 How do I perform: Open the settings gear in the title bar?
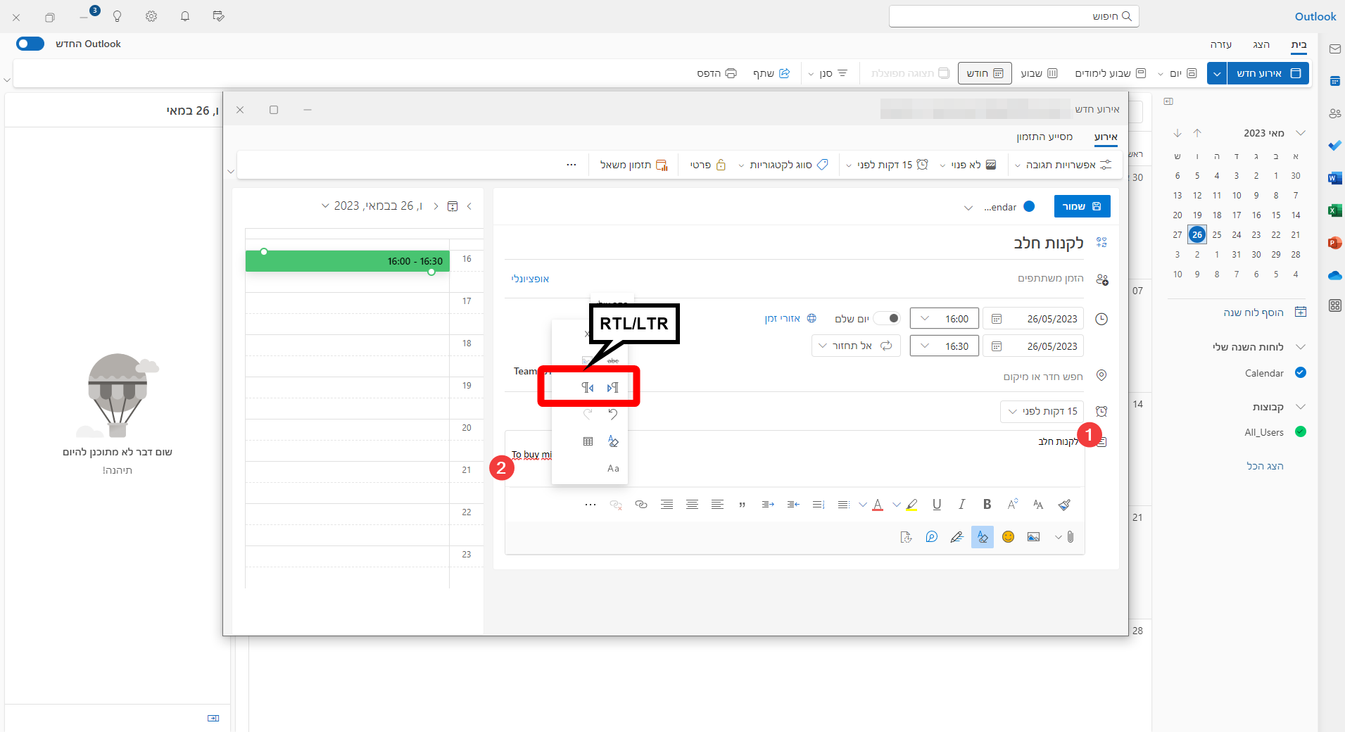click(x=151, y=16)
